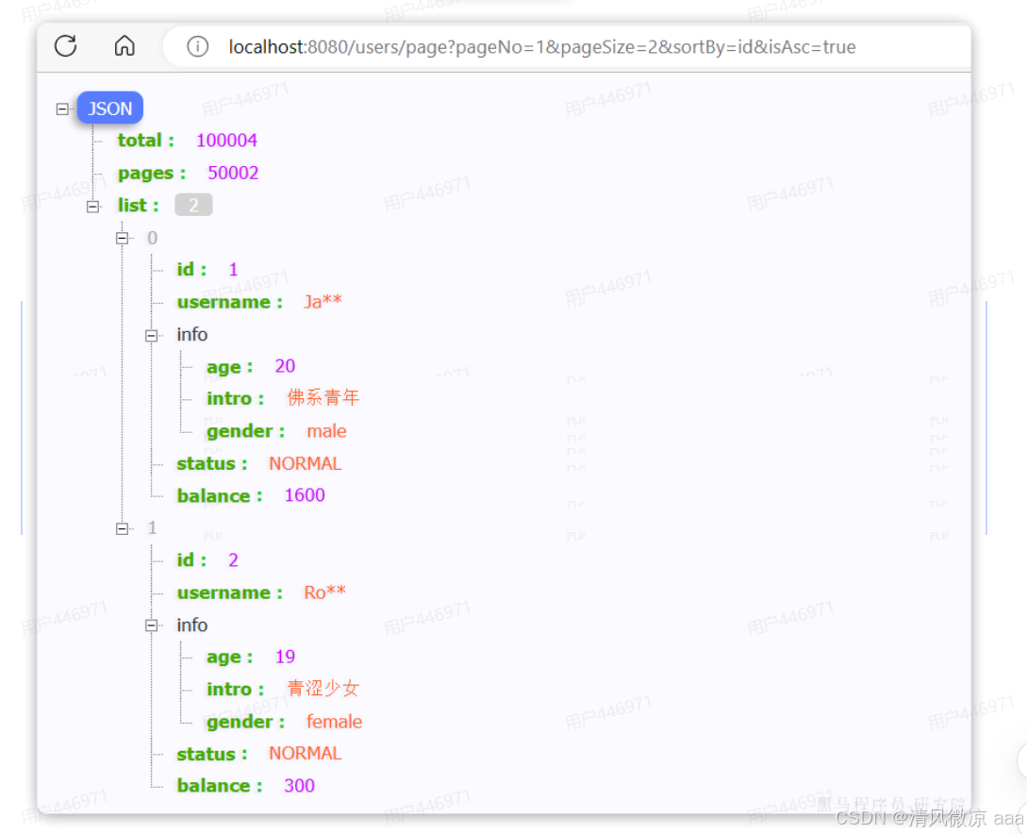1027x834 pixels.
Task: Click the list key label
Action: (138, 205)
